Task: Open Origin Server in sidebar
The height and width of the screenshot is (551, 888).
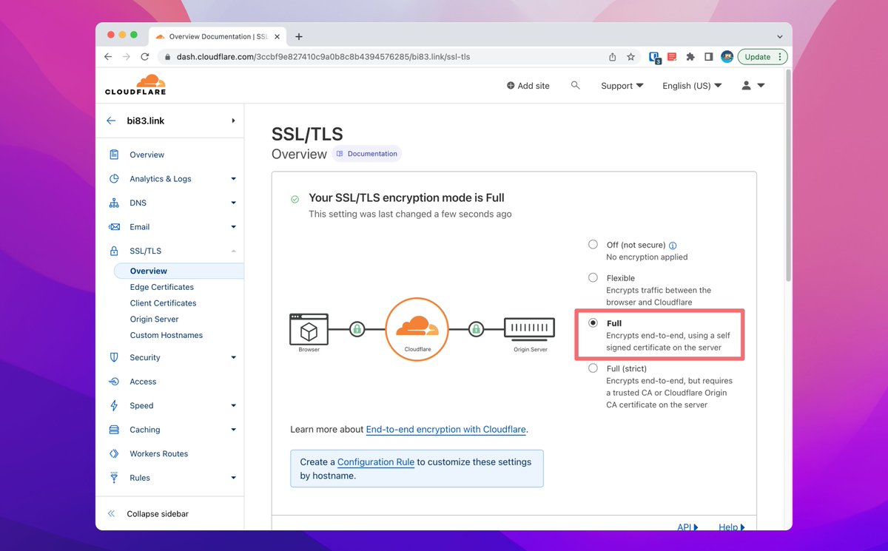Action: tap(154, 320)
